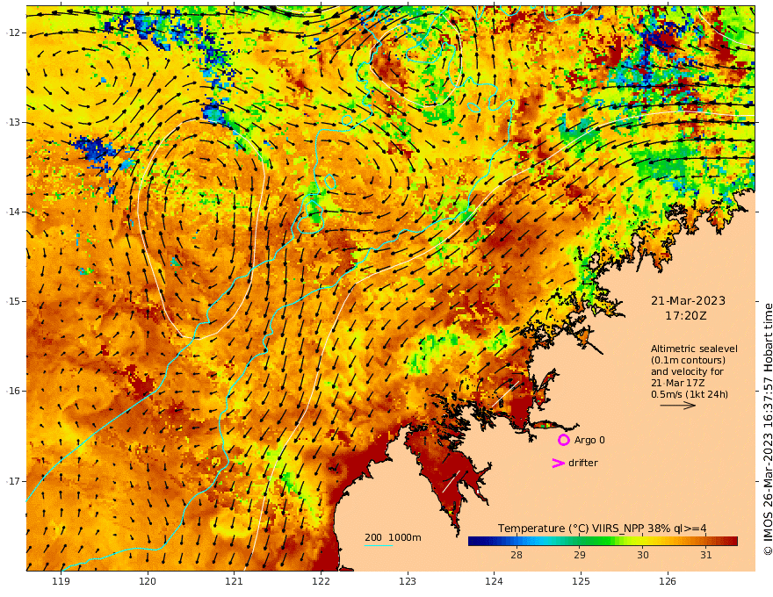773x597 pixels.
Task: Click the temperature color bar
Action: (603, 541)
